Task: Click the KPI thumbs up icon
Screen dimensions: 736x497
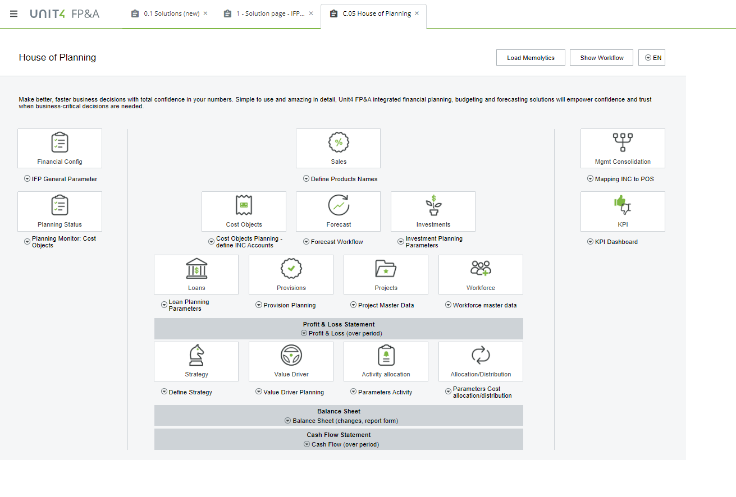Action: pyautogui.click(x=623, y=205)
